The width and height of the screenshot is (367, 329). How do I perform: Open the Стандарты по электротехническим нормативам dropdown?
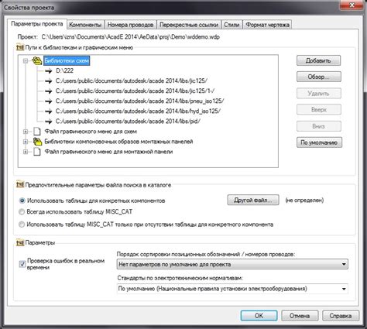(232, 289)
